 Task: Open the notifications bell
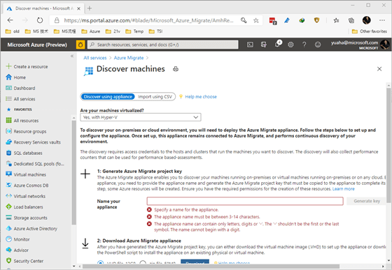(277, 45)
